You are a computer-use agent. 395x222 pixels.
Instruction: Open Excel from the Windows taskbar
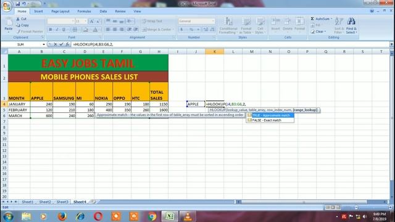pyautogui.click(x=170, y=216)
